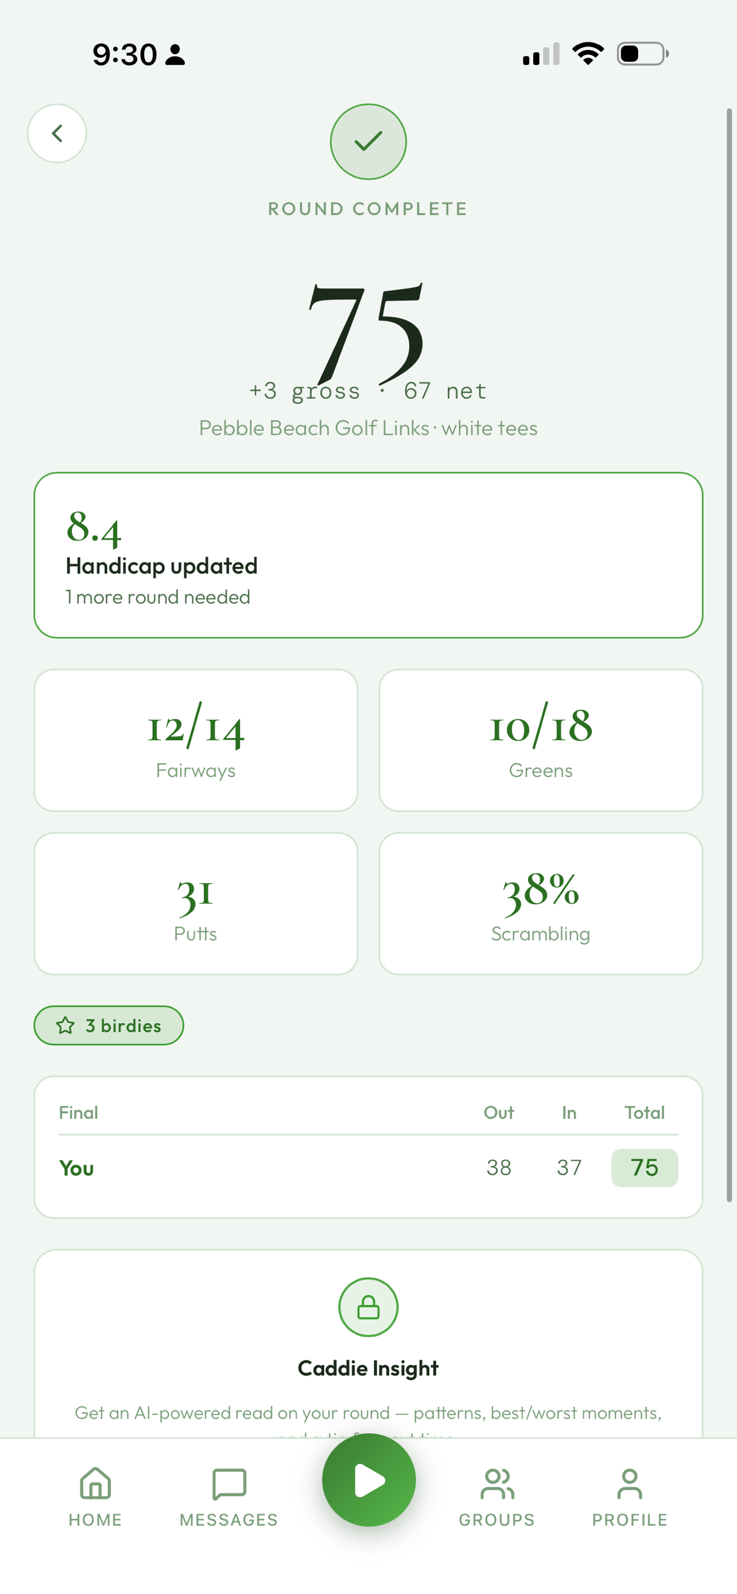Select the 38% Scrambling stat card

[x=541, y=903]
